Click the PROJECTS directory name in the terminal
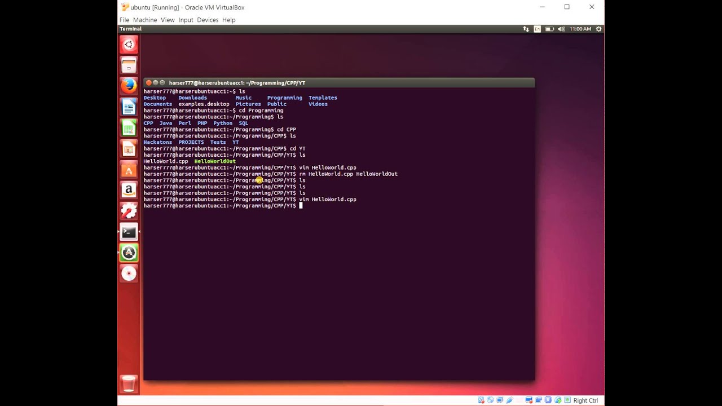 [x=191, y=142]
